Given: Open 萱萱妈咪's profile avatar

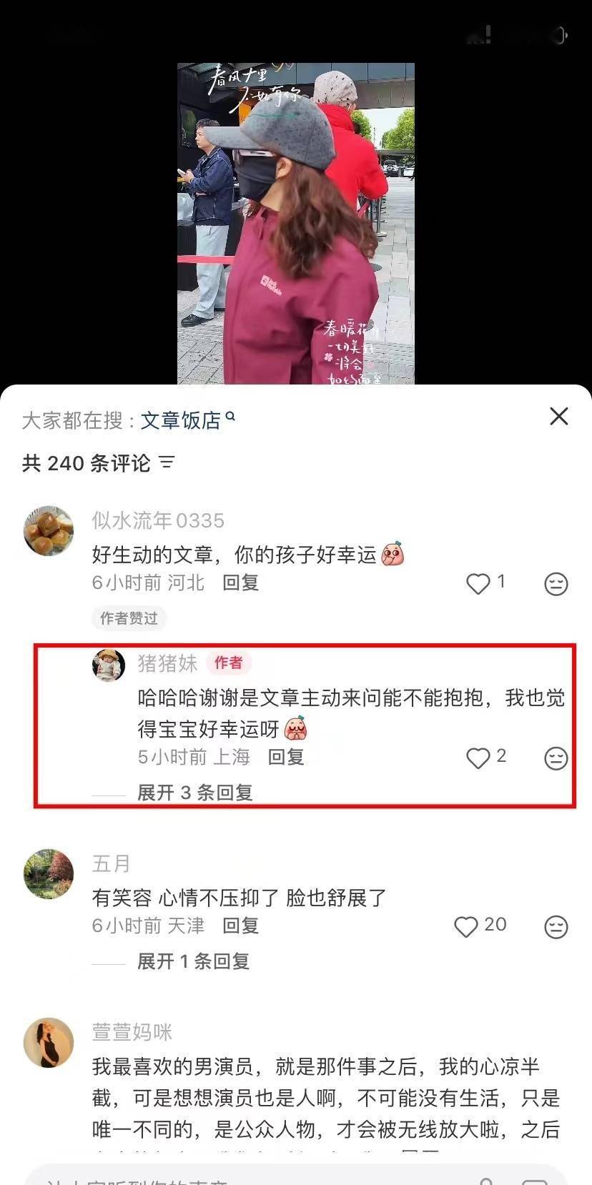Looking at the screenshot, I should (49, 1043).
